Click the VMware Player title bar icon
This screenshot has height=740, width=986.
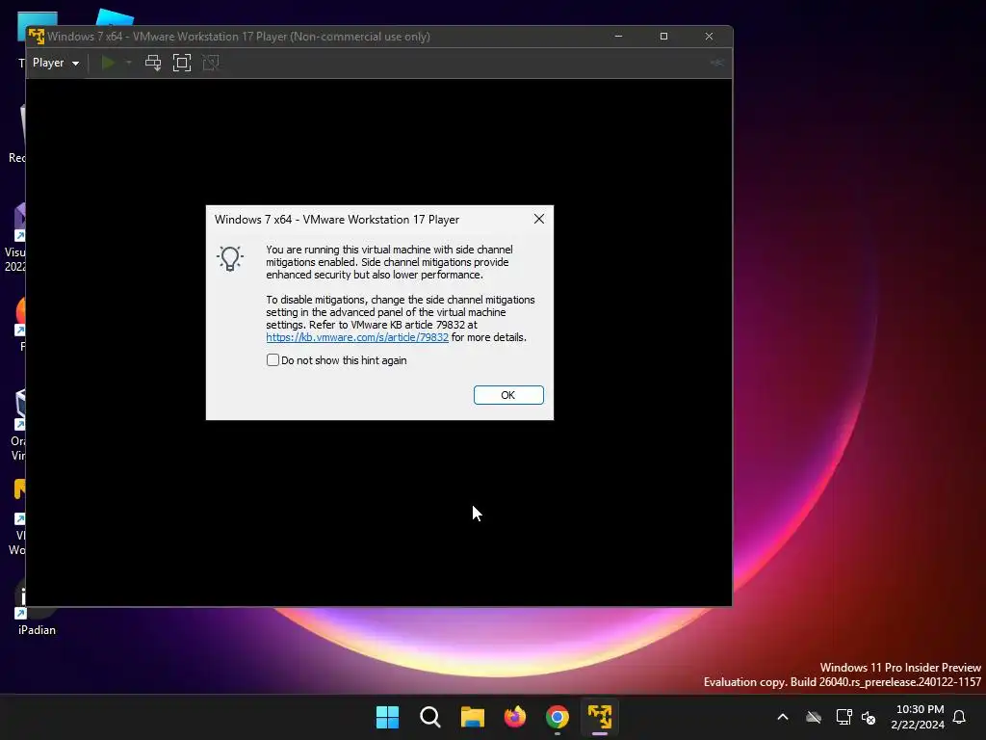click(x=37, y=37)
